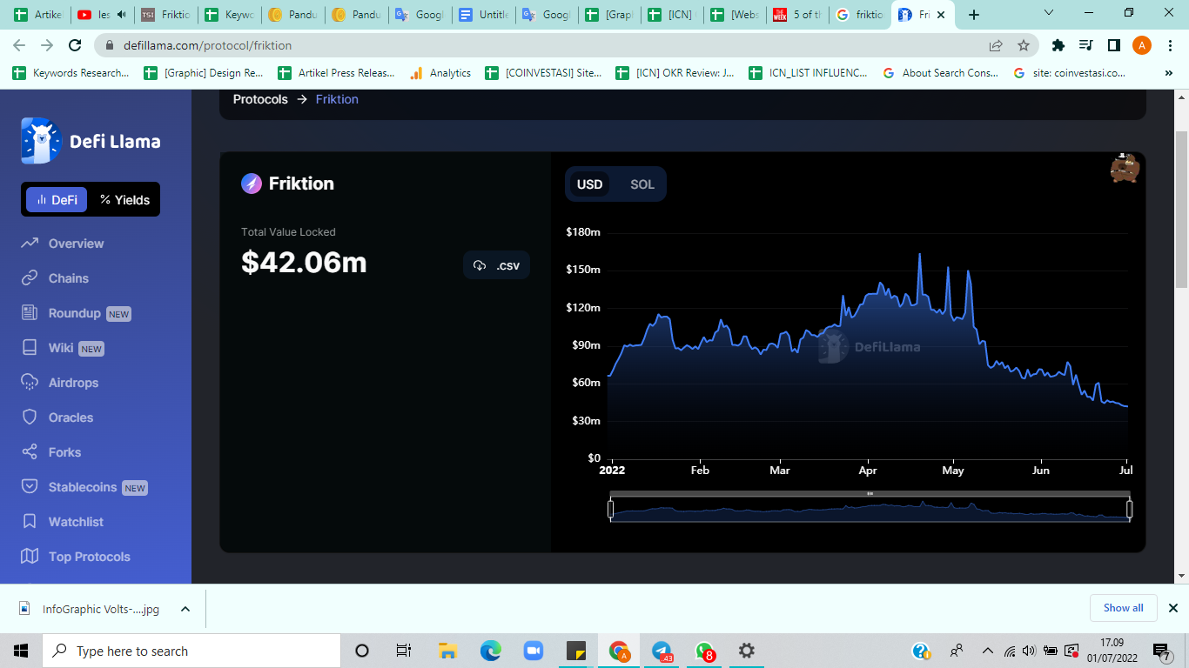Click the Friktion protocol logo icon
This screenshot has height=668, width=1189.
pyautogui.click(x=252, y=184)
